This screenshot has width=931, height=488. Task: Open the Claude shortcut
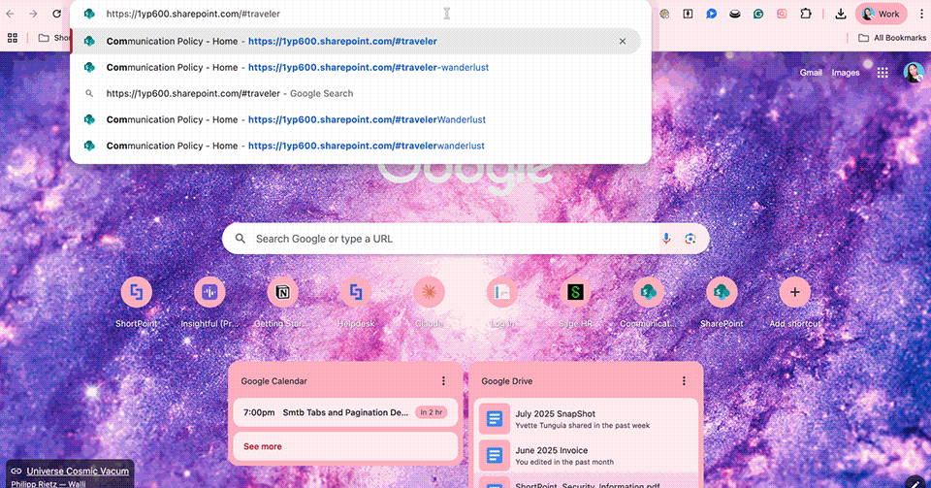coord(429,302)
